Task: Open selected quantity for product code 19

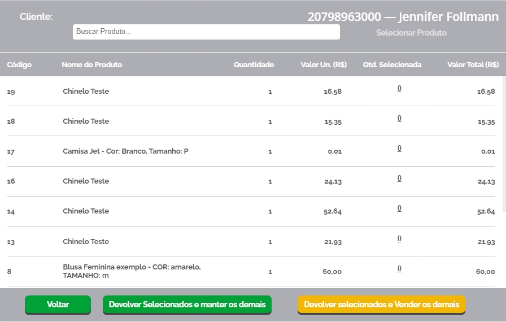Action: 399,89
